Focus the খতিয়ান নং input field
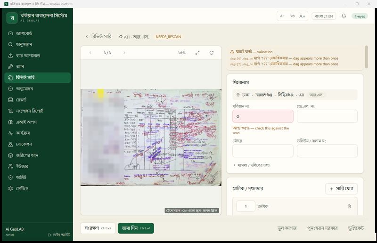The image size is (377, 243). point(263,116)
